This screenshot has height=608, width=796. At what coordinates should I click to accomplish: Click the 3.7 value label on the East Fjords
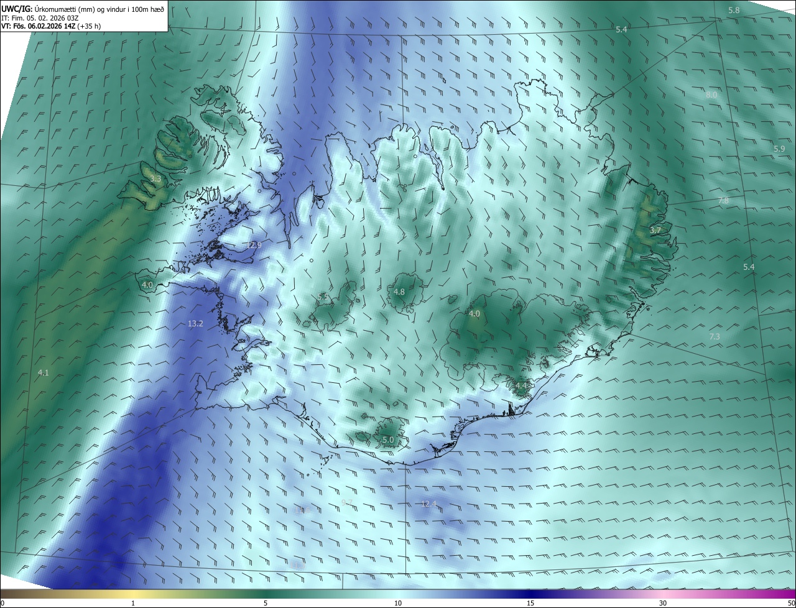[x=655, y=231]
